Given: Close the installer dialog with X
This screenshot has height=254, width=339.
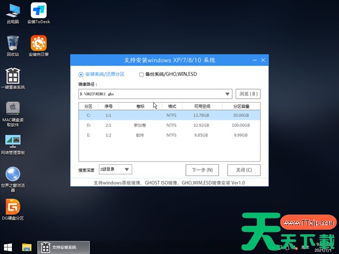Looking at the screenshot, I should [x=263, y=60].
